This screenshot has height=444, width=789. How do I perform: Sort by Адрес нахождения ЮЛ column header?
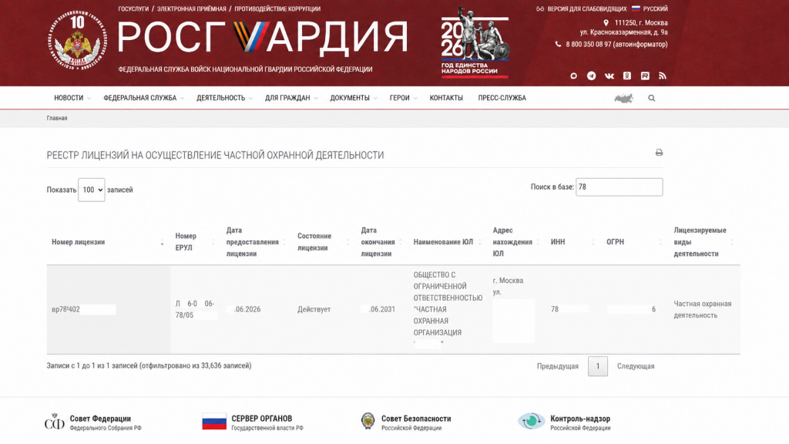click(516, 242)
